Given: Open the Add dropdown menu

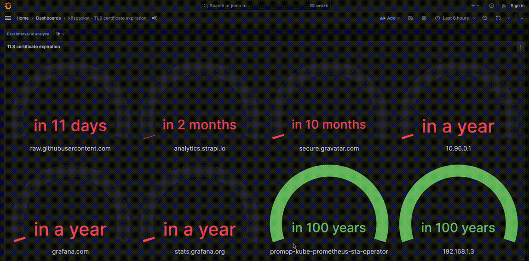Looking at the screenshot, I should tap(390, 18).
